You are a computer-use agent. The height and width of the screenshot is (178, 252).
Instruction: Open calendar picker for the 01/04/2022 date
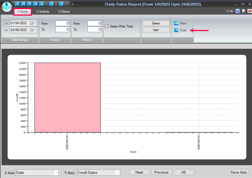pos(33,23)
